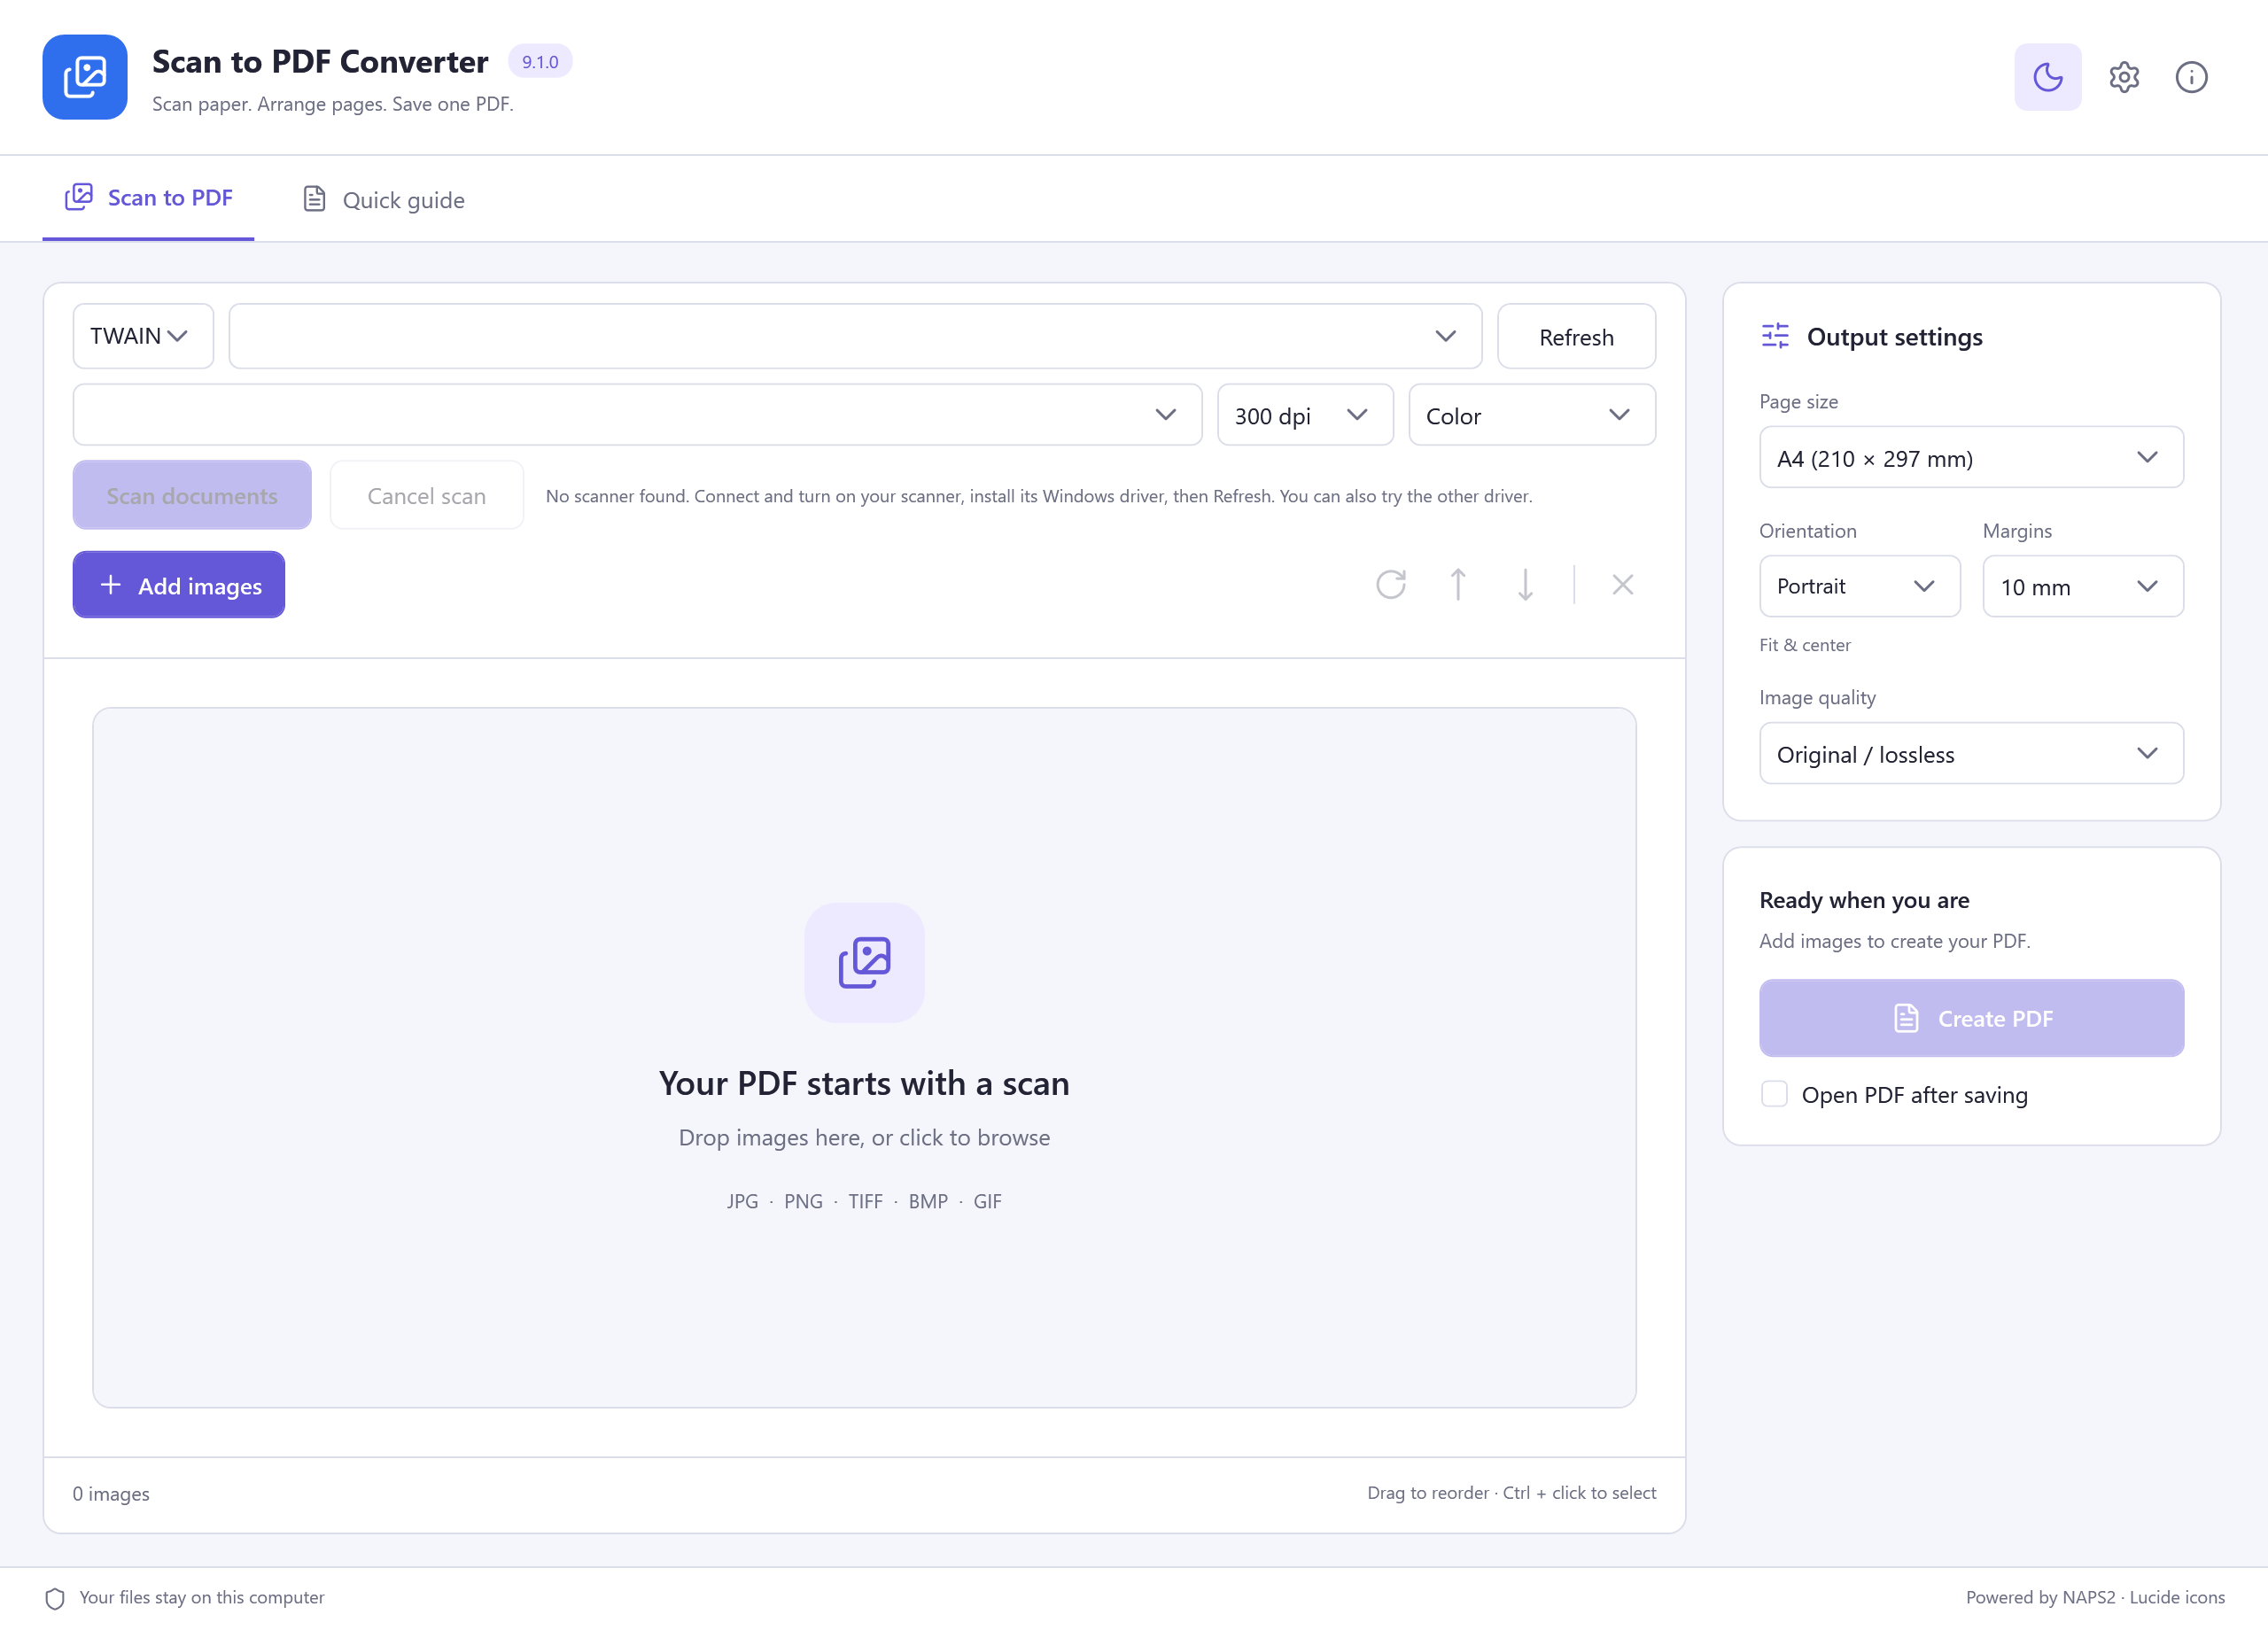This screenshot has width=2268, height=1630.
Task: Open settings via the gear icon
Action: point(2123,77)
